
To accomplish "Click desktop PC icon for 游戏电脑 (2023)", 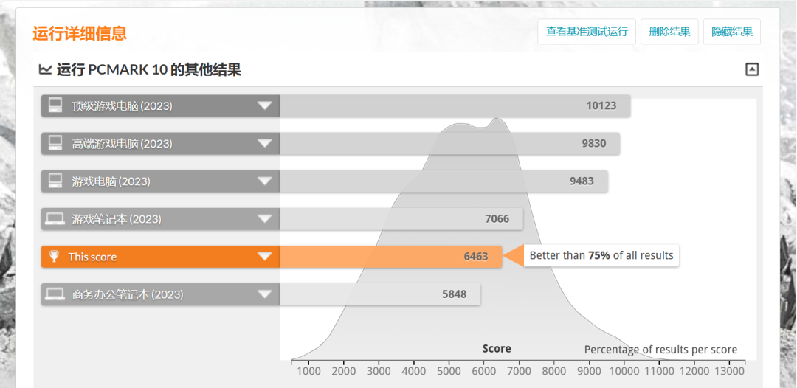I will coord(55,181).
